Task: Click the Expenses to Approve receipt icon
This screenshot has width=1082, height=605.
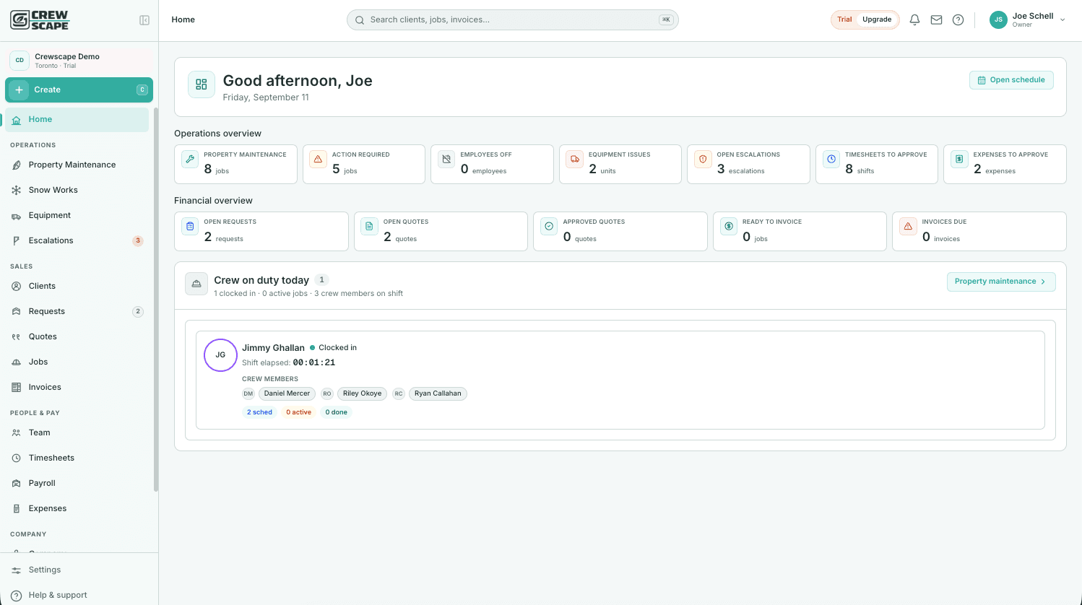Action: click(959, 159)
